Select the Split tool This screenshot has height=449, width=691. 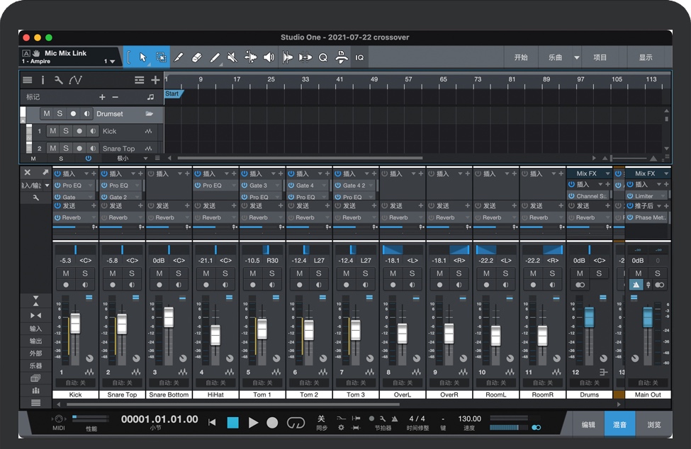tap(178, 57)
